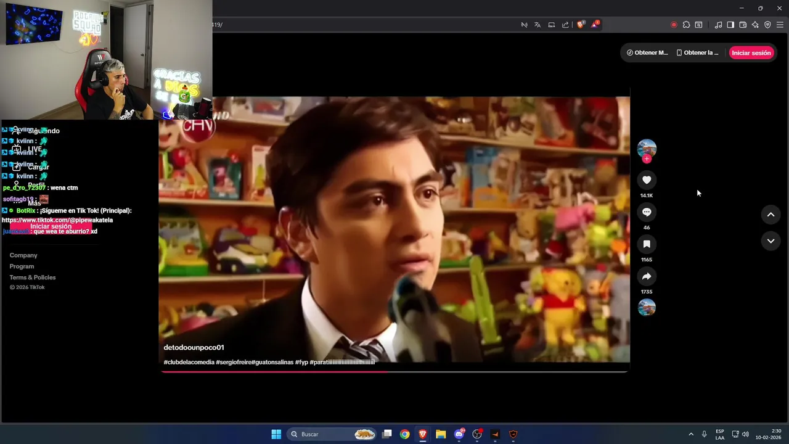
Task: Open the window search icon beside extensions
Action: point(698,25)
